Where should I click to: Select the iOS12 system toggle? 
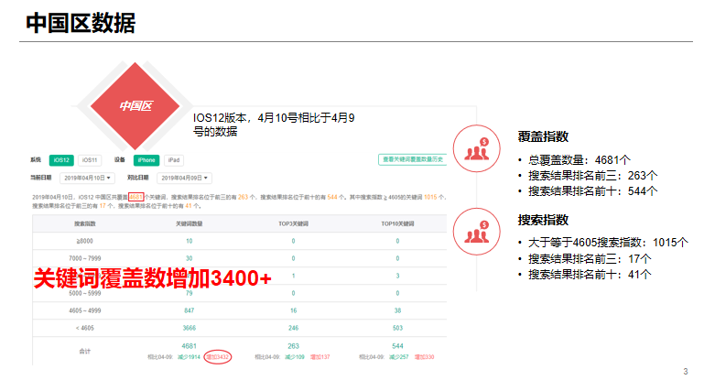pos(61,159)
